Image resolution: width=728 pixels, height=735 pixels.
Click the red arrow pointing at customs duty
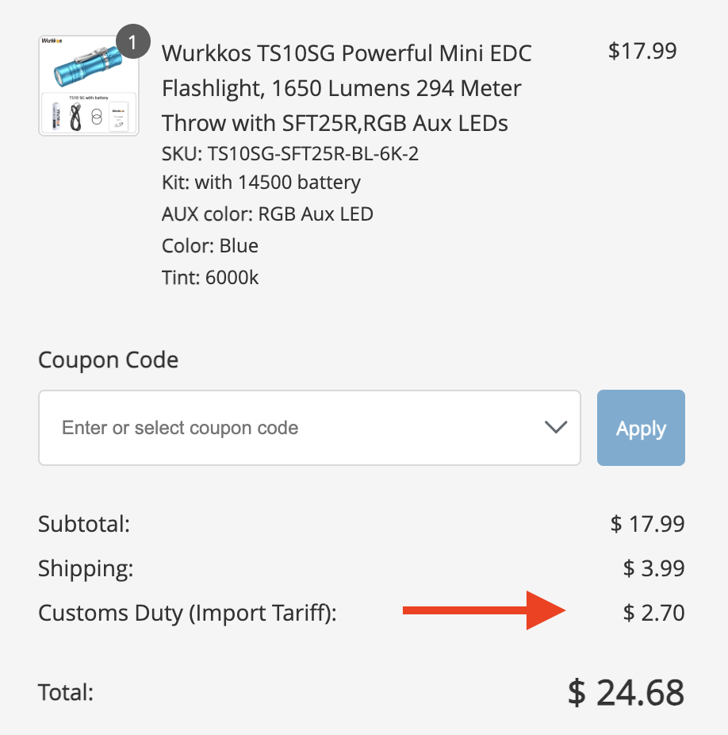coord(483,611)
